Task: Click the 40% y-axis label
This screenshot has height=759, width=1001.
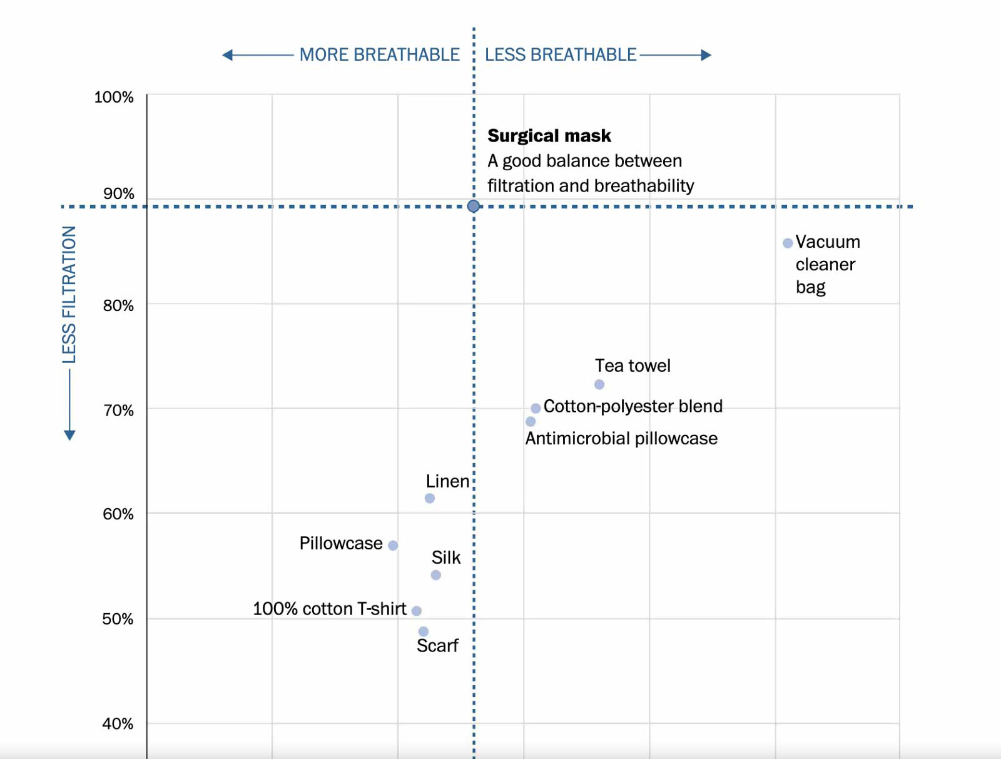Action: tap(118, 724)
